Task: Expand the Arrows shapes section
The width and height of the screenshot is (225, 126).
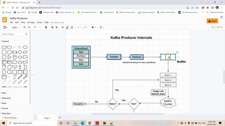Action: tap(5, 108)
